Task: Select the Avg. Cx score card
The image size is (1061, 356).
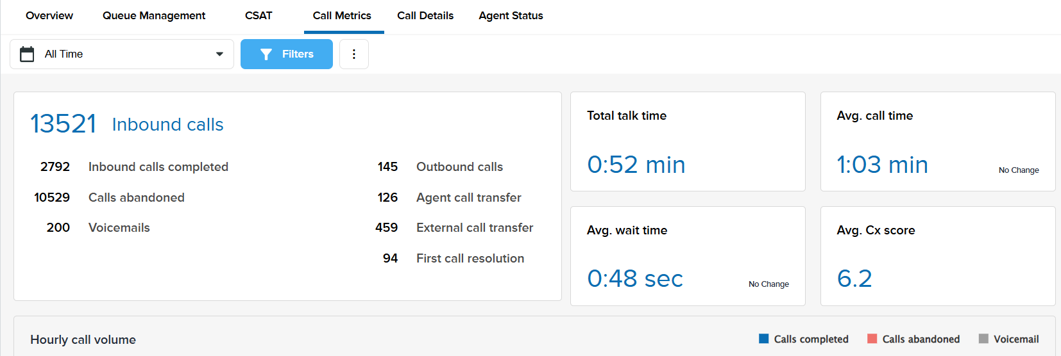Action: 937,256
